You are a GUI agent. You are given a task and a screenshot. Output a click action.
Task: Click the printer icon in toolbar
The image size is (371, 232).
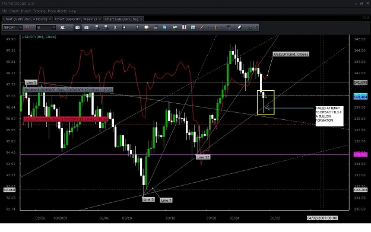[155, 27]
